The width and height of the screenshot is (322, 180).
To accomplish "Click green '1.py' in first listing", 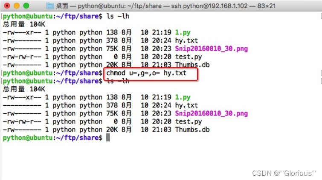I will click(x=183, y=32).
